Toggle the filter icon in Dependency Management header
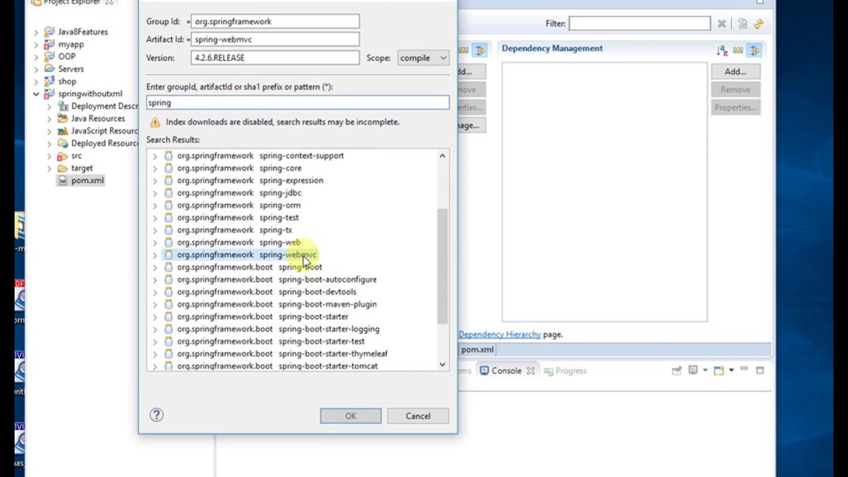 [755, 50]
